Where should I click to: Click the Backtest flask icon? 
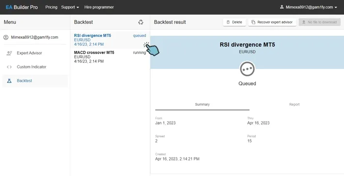(9, 81)
